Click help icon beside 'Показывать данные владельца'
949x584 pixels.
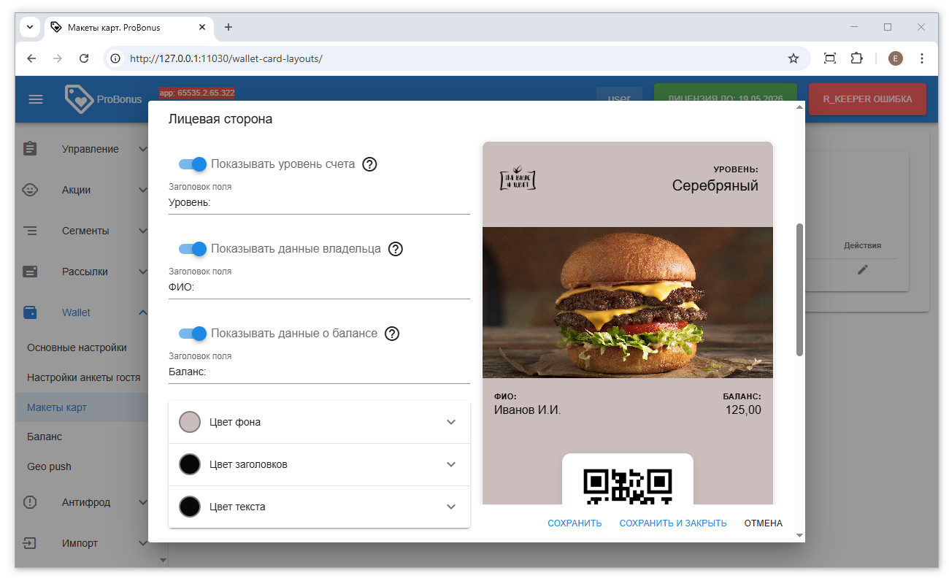tap(395, 249)
